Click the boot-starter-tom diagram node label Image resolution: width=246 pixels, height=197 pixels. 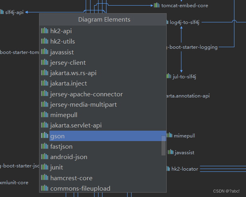click(20, 52)
